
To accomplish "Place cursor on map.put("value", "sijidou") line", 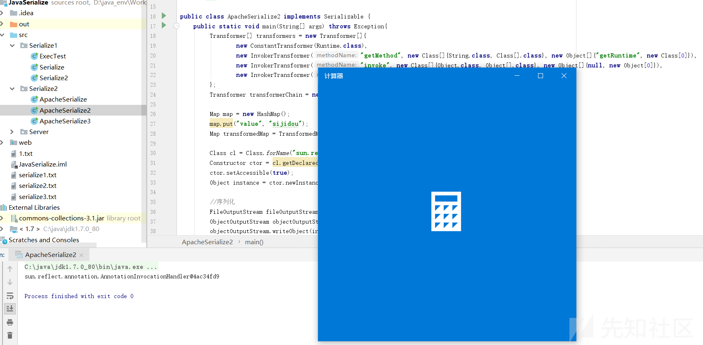I will (x=259, y=124).
